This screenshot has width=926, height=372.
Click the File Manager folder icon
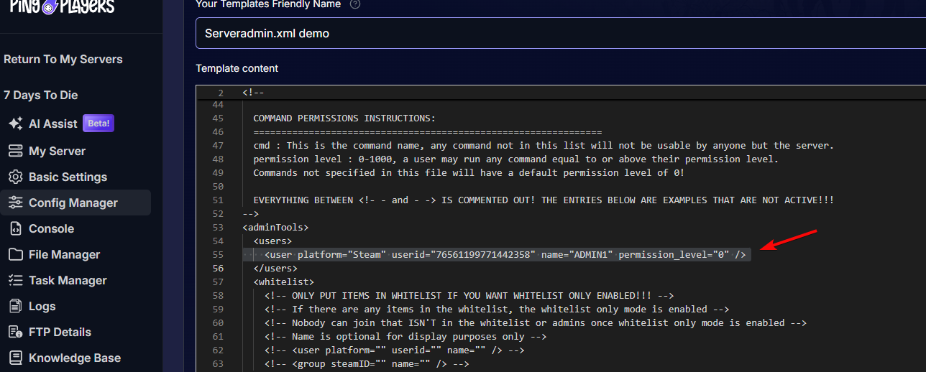tap(15, 254)
